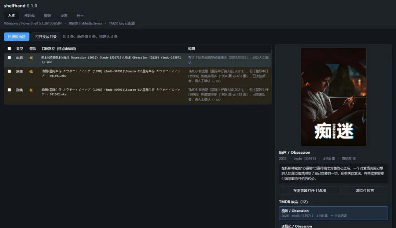Switch to the 入库 tab

[x=12, y=15]
